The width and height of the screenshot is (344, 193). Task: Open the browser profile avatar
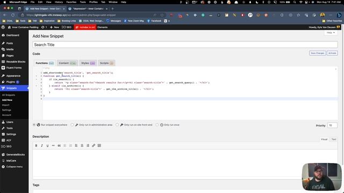pos(322,15)
